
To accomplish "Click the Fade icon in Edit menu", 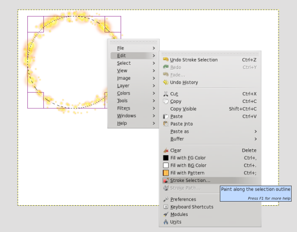I will tap(166, 74).
